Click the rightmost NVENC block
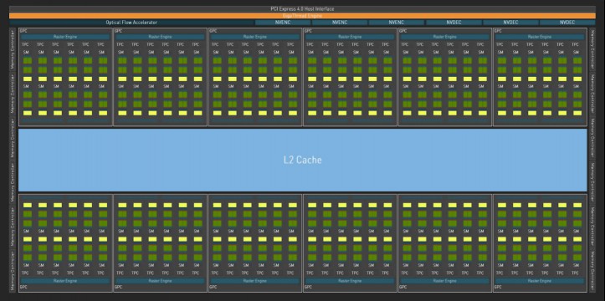Image resolution: width=605 pixels, height=301 pixels. [x=397, y=23]
